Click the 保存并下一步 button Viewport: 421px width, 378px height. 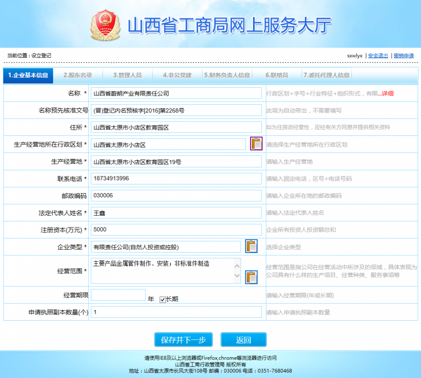pyautogui.click(x=183, y=340)
